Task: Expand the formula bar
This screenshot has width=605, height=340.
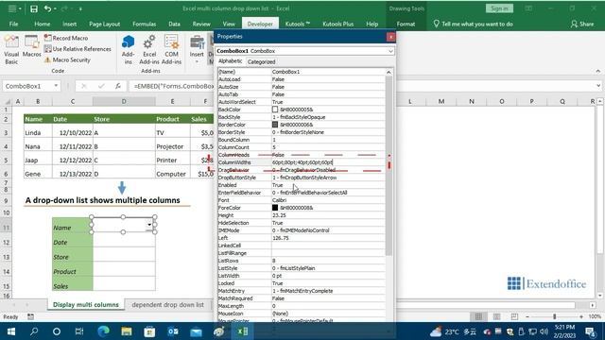Action: [x=598, y=86]
